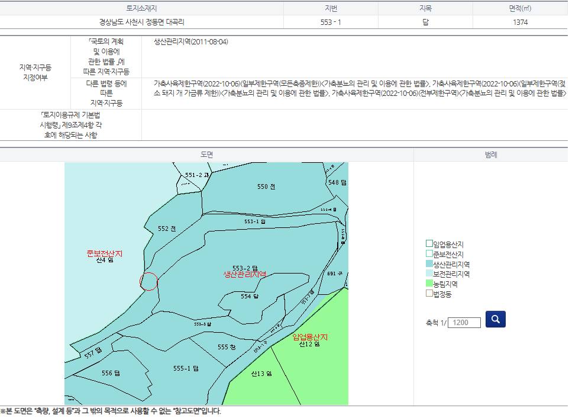The height and width of the screenshot is (418, 569).
Task: Select the 산12 임 parcel label
Action: (309, 344)
